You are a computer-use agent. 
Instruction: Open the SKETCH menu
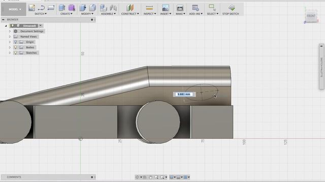point(41,14)
